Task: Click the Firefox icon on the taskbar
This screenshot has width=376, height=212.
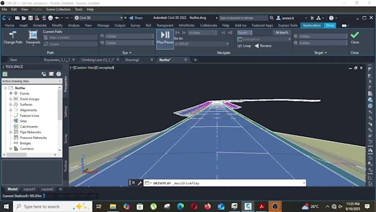Action: [208, 206]
